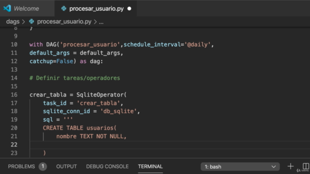Screen dimensions: 310x174
Task: Click 'default_args = default_args,' on line 11
Action: [x=77, y=53]
